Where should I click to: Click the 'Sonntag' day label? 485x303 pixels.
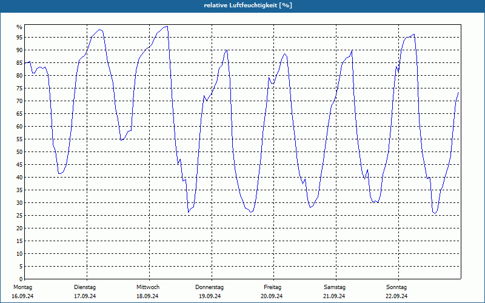pos(396,287)
